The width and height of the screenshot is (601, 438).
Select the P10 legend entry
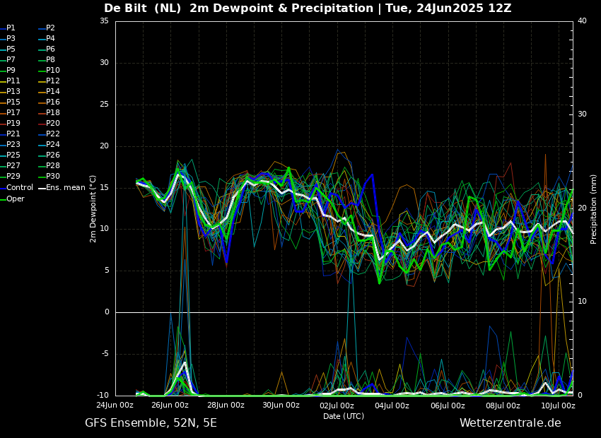tap(53, 71)
